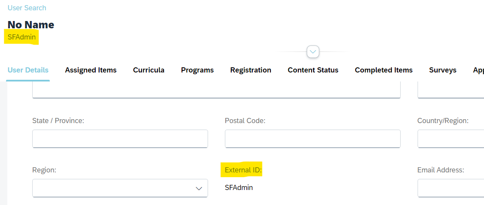
Task: Click the Email Address input field
Action: [451, 188]
